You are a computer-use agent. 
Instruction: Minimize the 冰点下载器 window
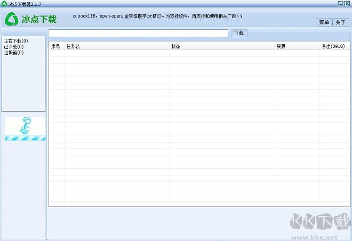(341, 4)
